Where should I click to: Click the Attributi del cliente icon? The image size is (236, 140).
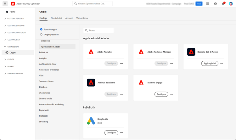tap(91, 82)
